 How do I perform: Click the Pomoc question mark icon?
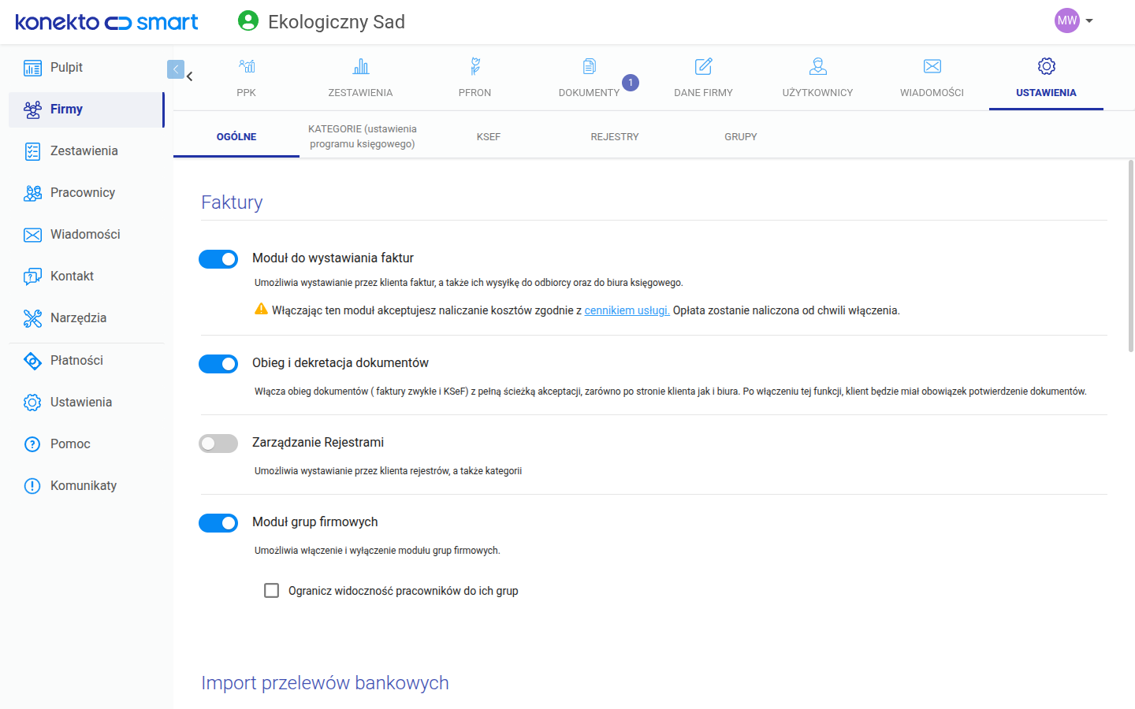(x=32, y=444)
